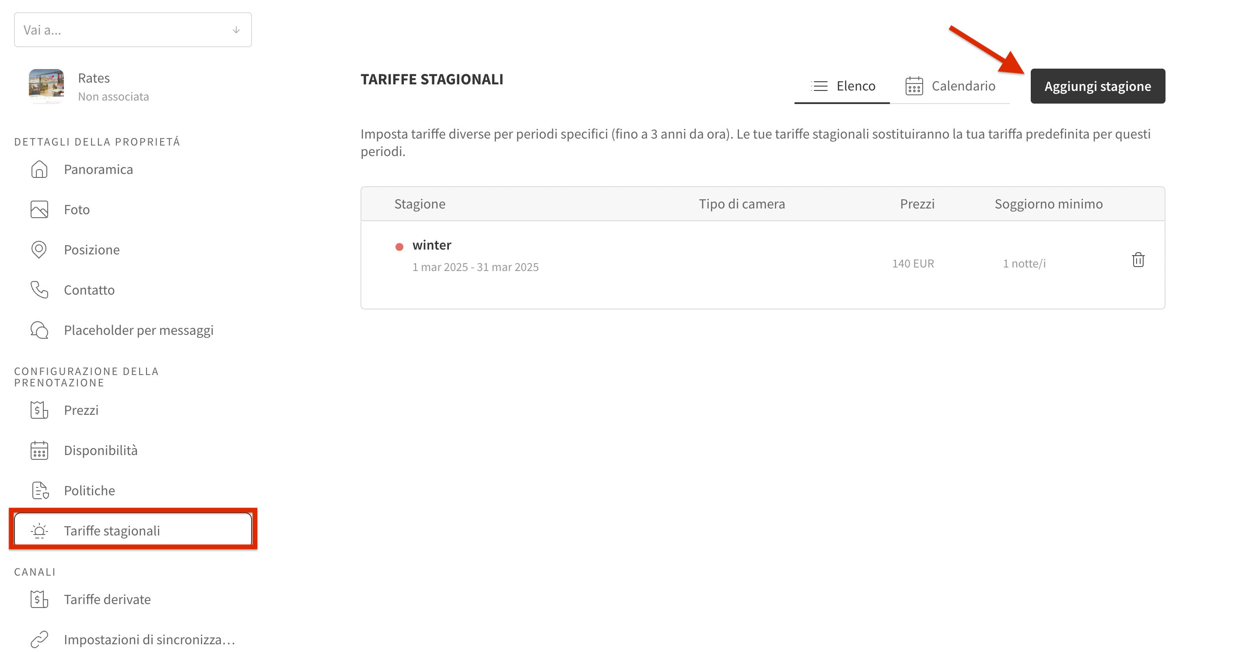Click the Posizione map pin icon

coord(39,249)
